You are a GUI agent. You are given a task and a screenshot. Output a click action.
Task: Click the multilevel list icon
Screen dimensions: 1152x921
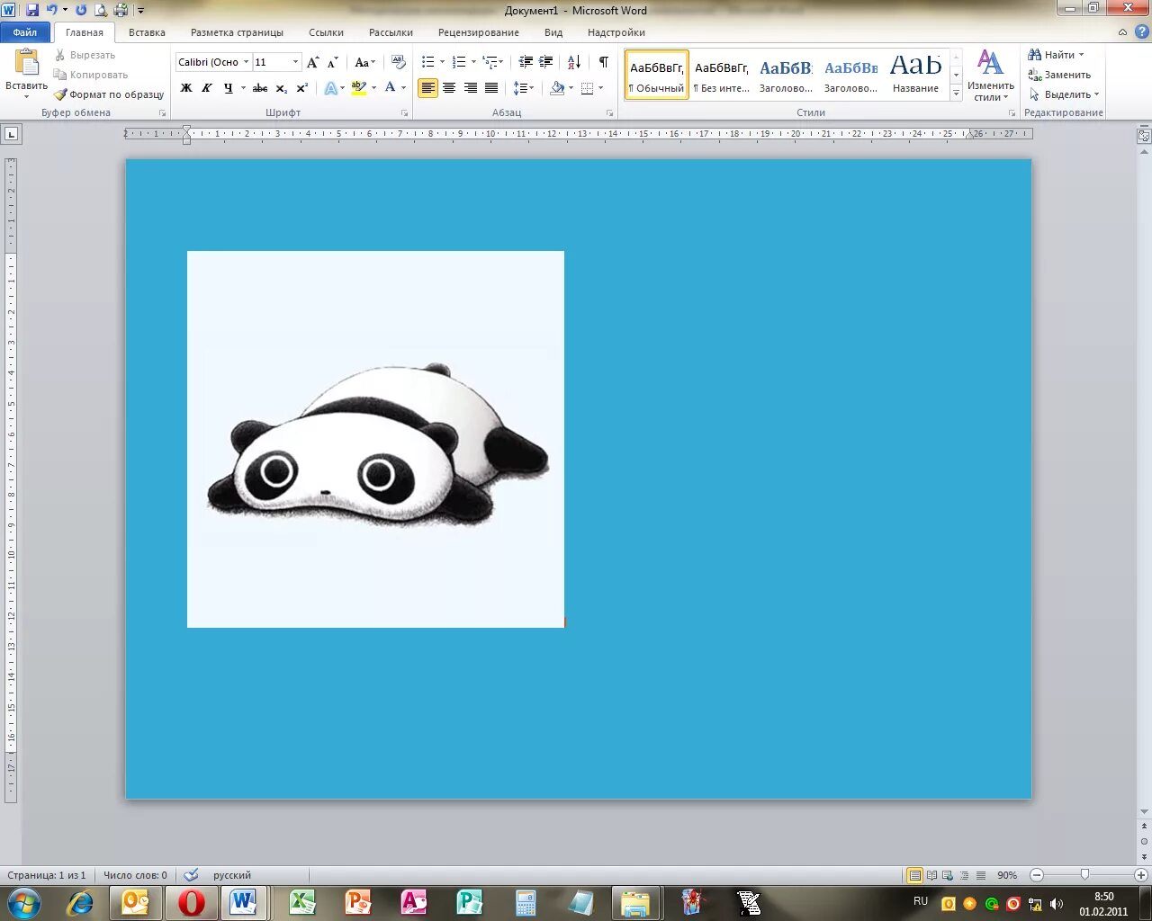click(x=490, y=62)
